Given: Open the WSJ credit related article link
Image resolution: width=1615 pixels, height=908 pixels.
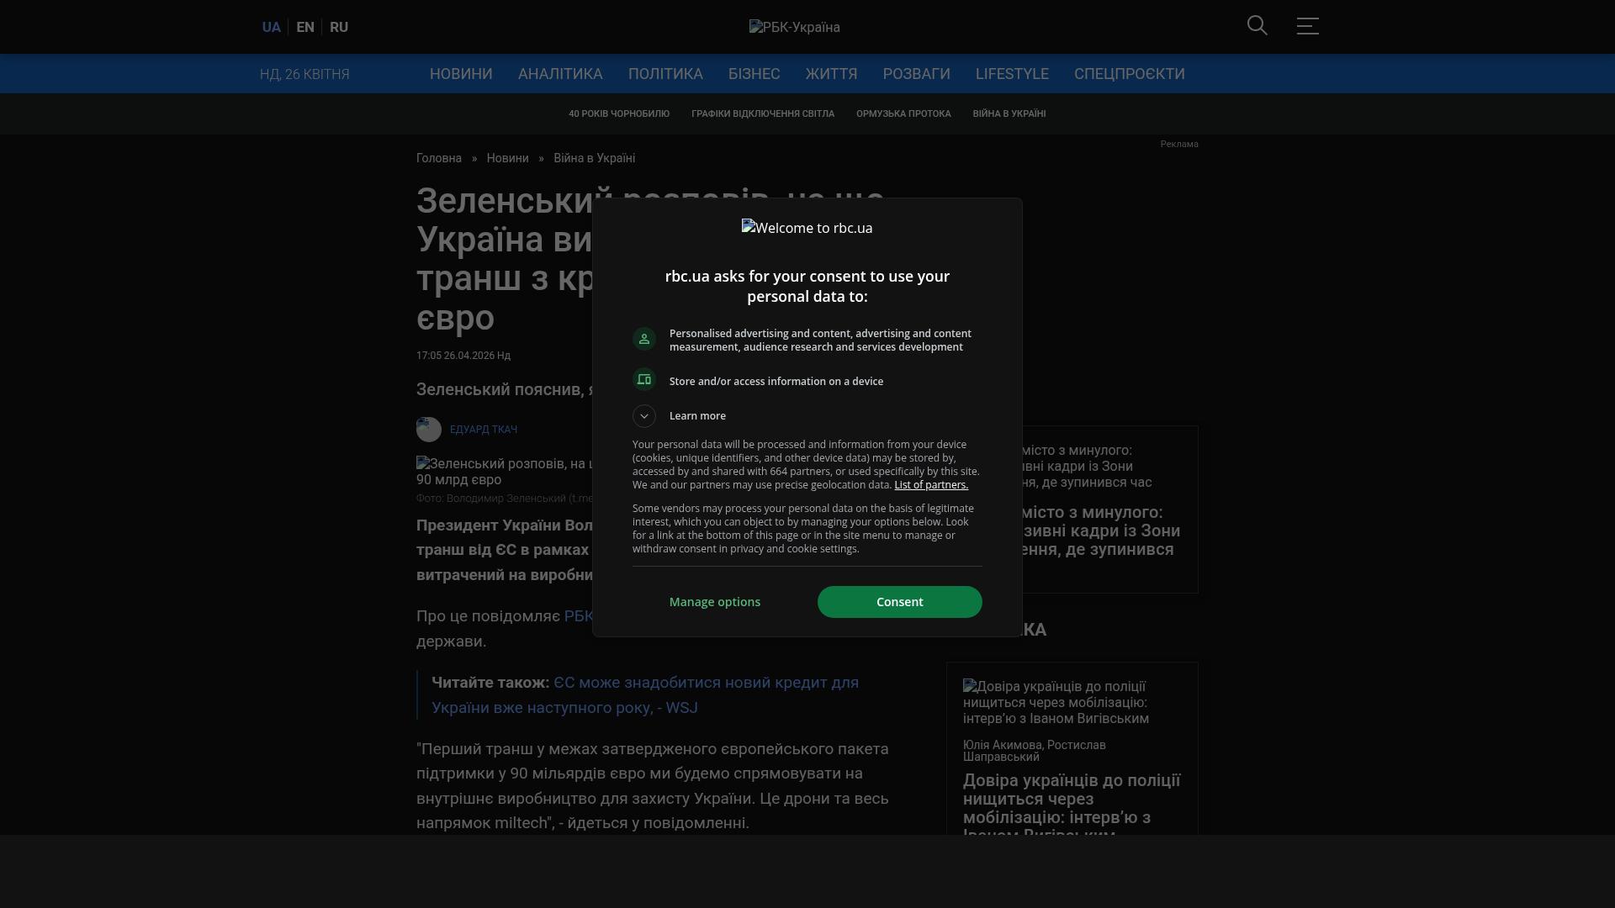Looking at the screenshot, I should 644,695.
